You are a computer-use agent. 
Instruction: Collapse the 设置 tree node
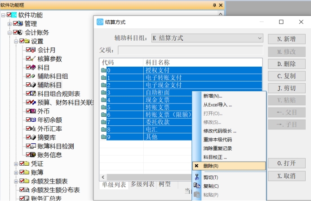point(16,41)
